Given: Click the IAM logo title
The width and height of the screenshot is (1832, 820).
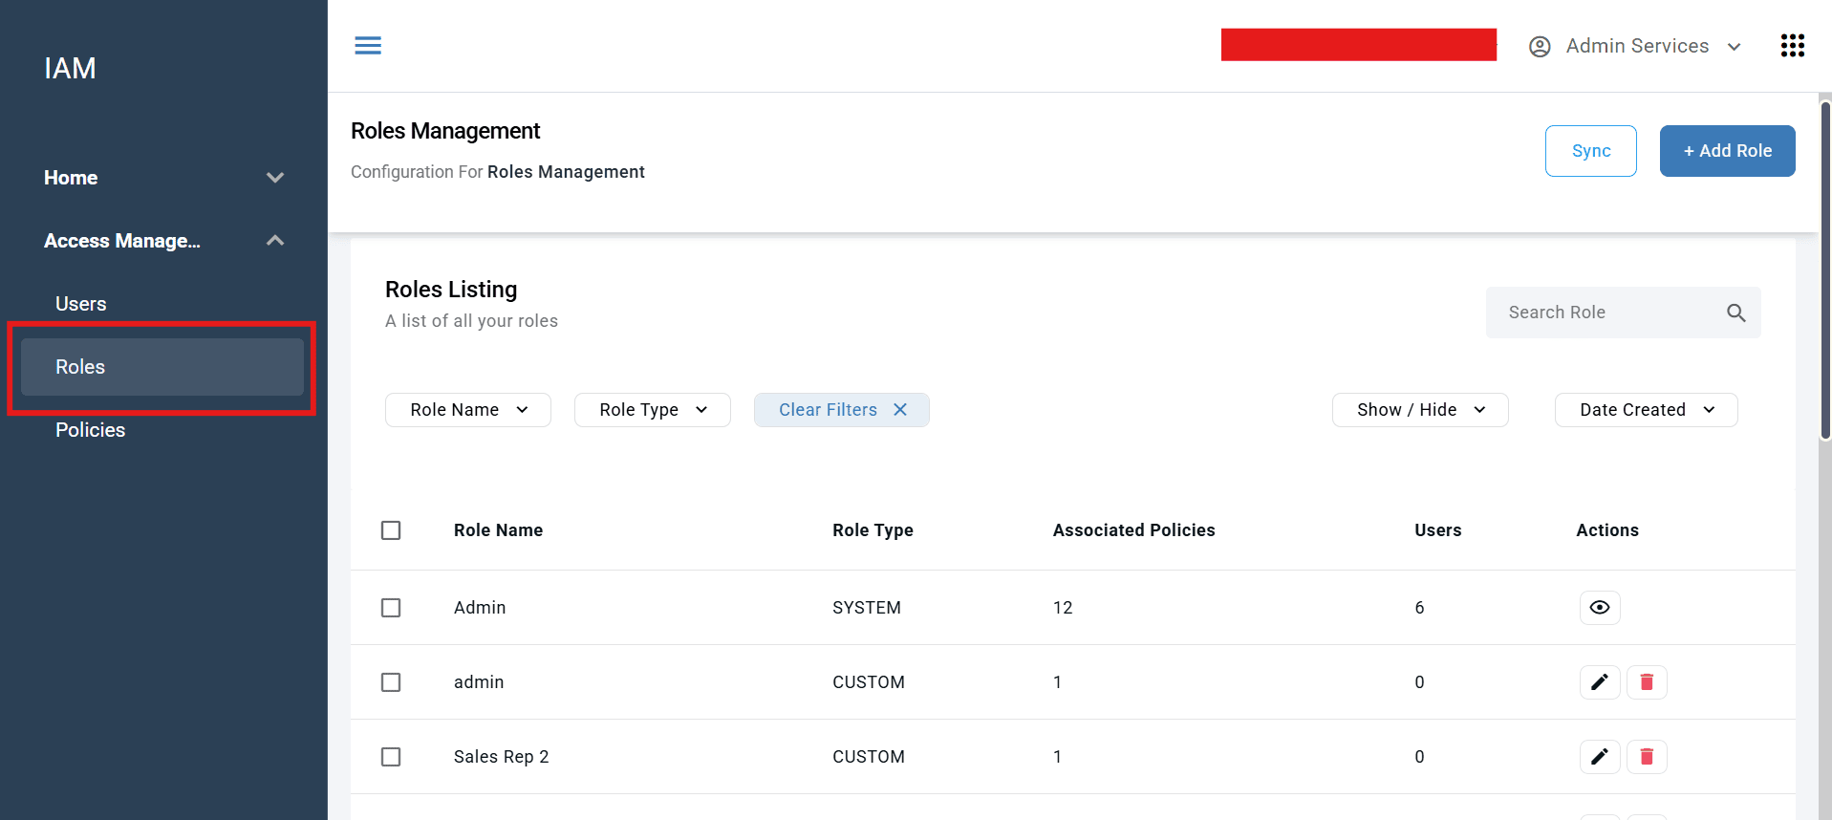Looking at the screenshot, I should coord(70,69).
